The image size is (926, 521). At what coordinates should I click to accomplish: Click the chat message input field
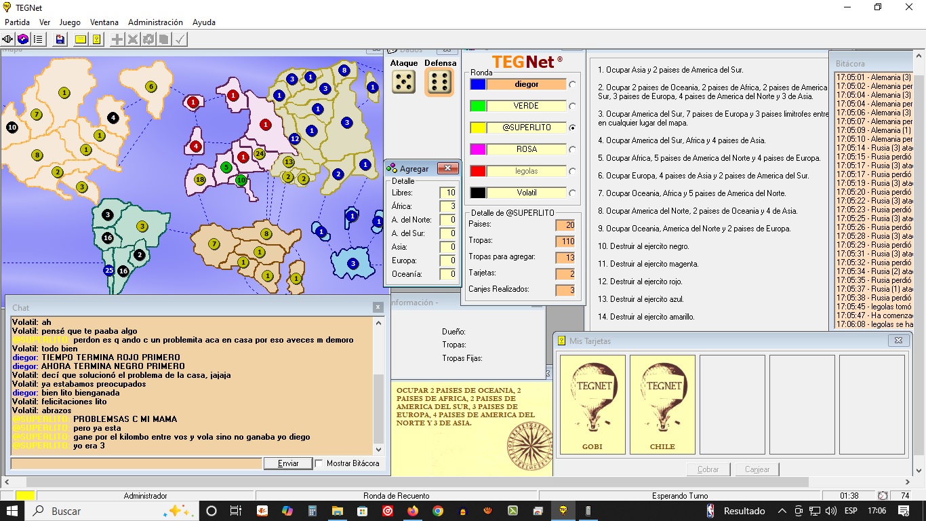tap(136, 463)
